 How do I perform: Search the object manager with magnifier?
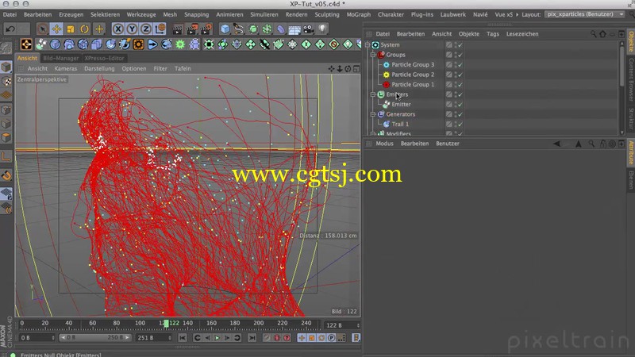coord(593,34)
